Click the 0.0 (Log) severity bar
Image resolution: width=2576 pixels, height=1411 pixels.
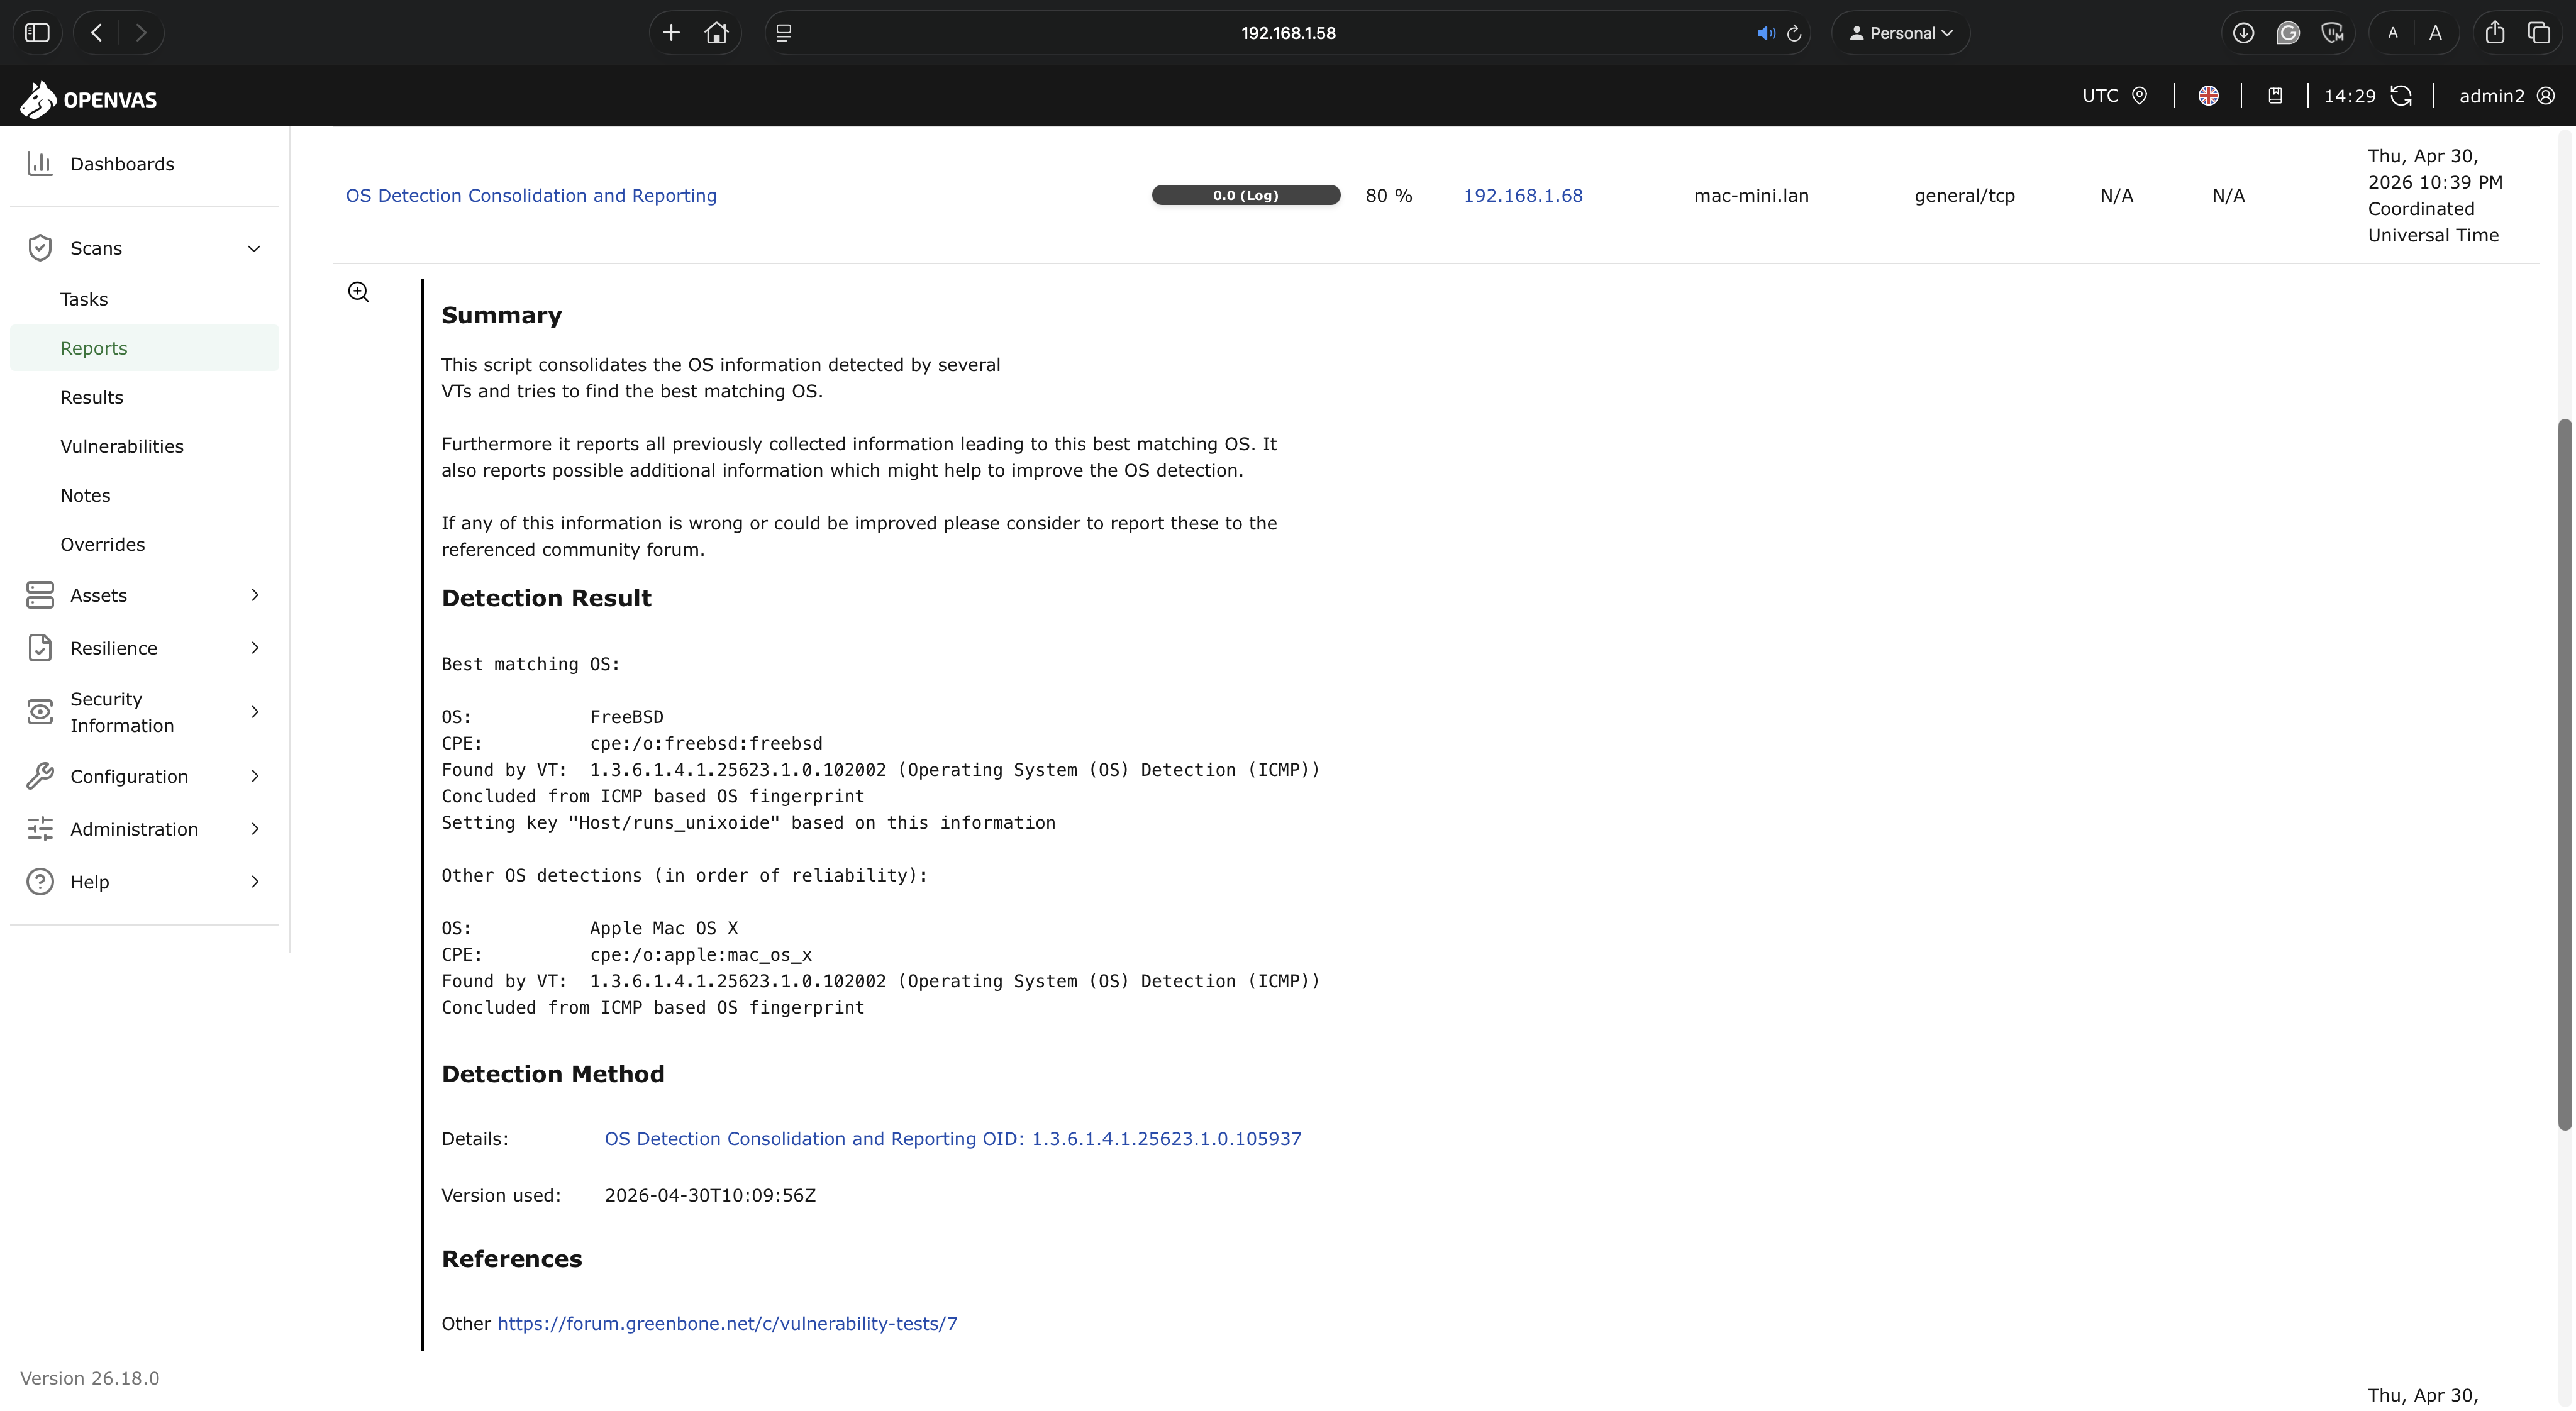click(1246, 196)
